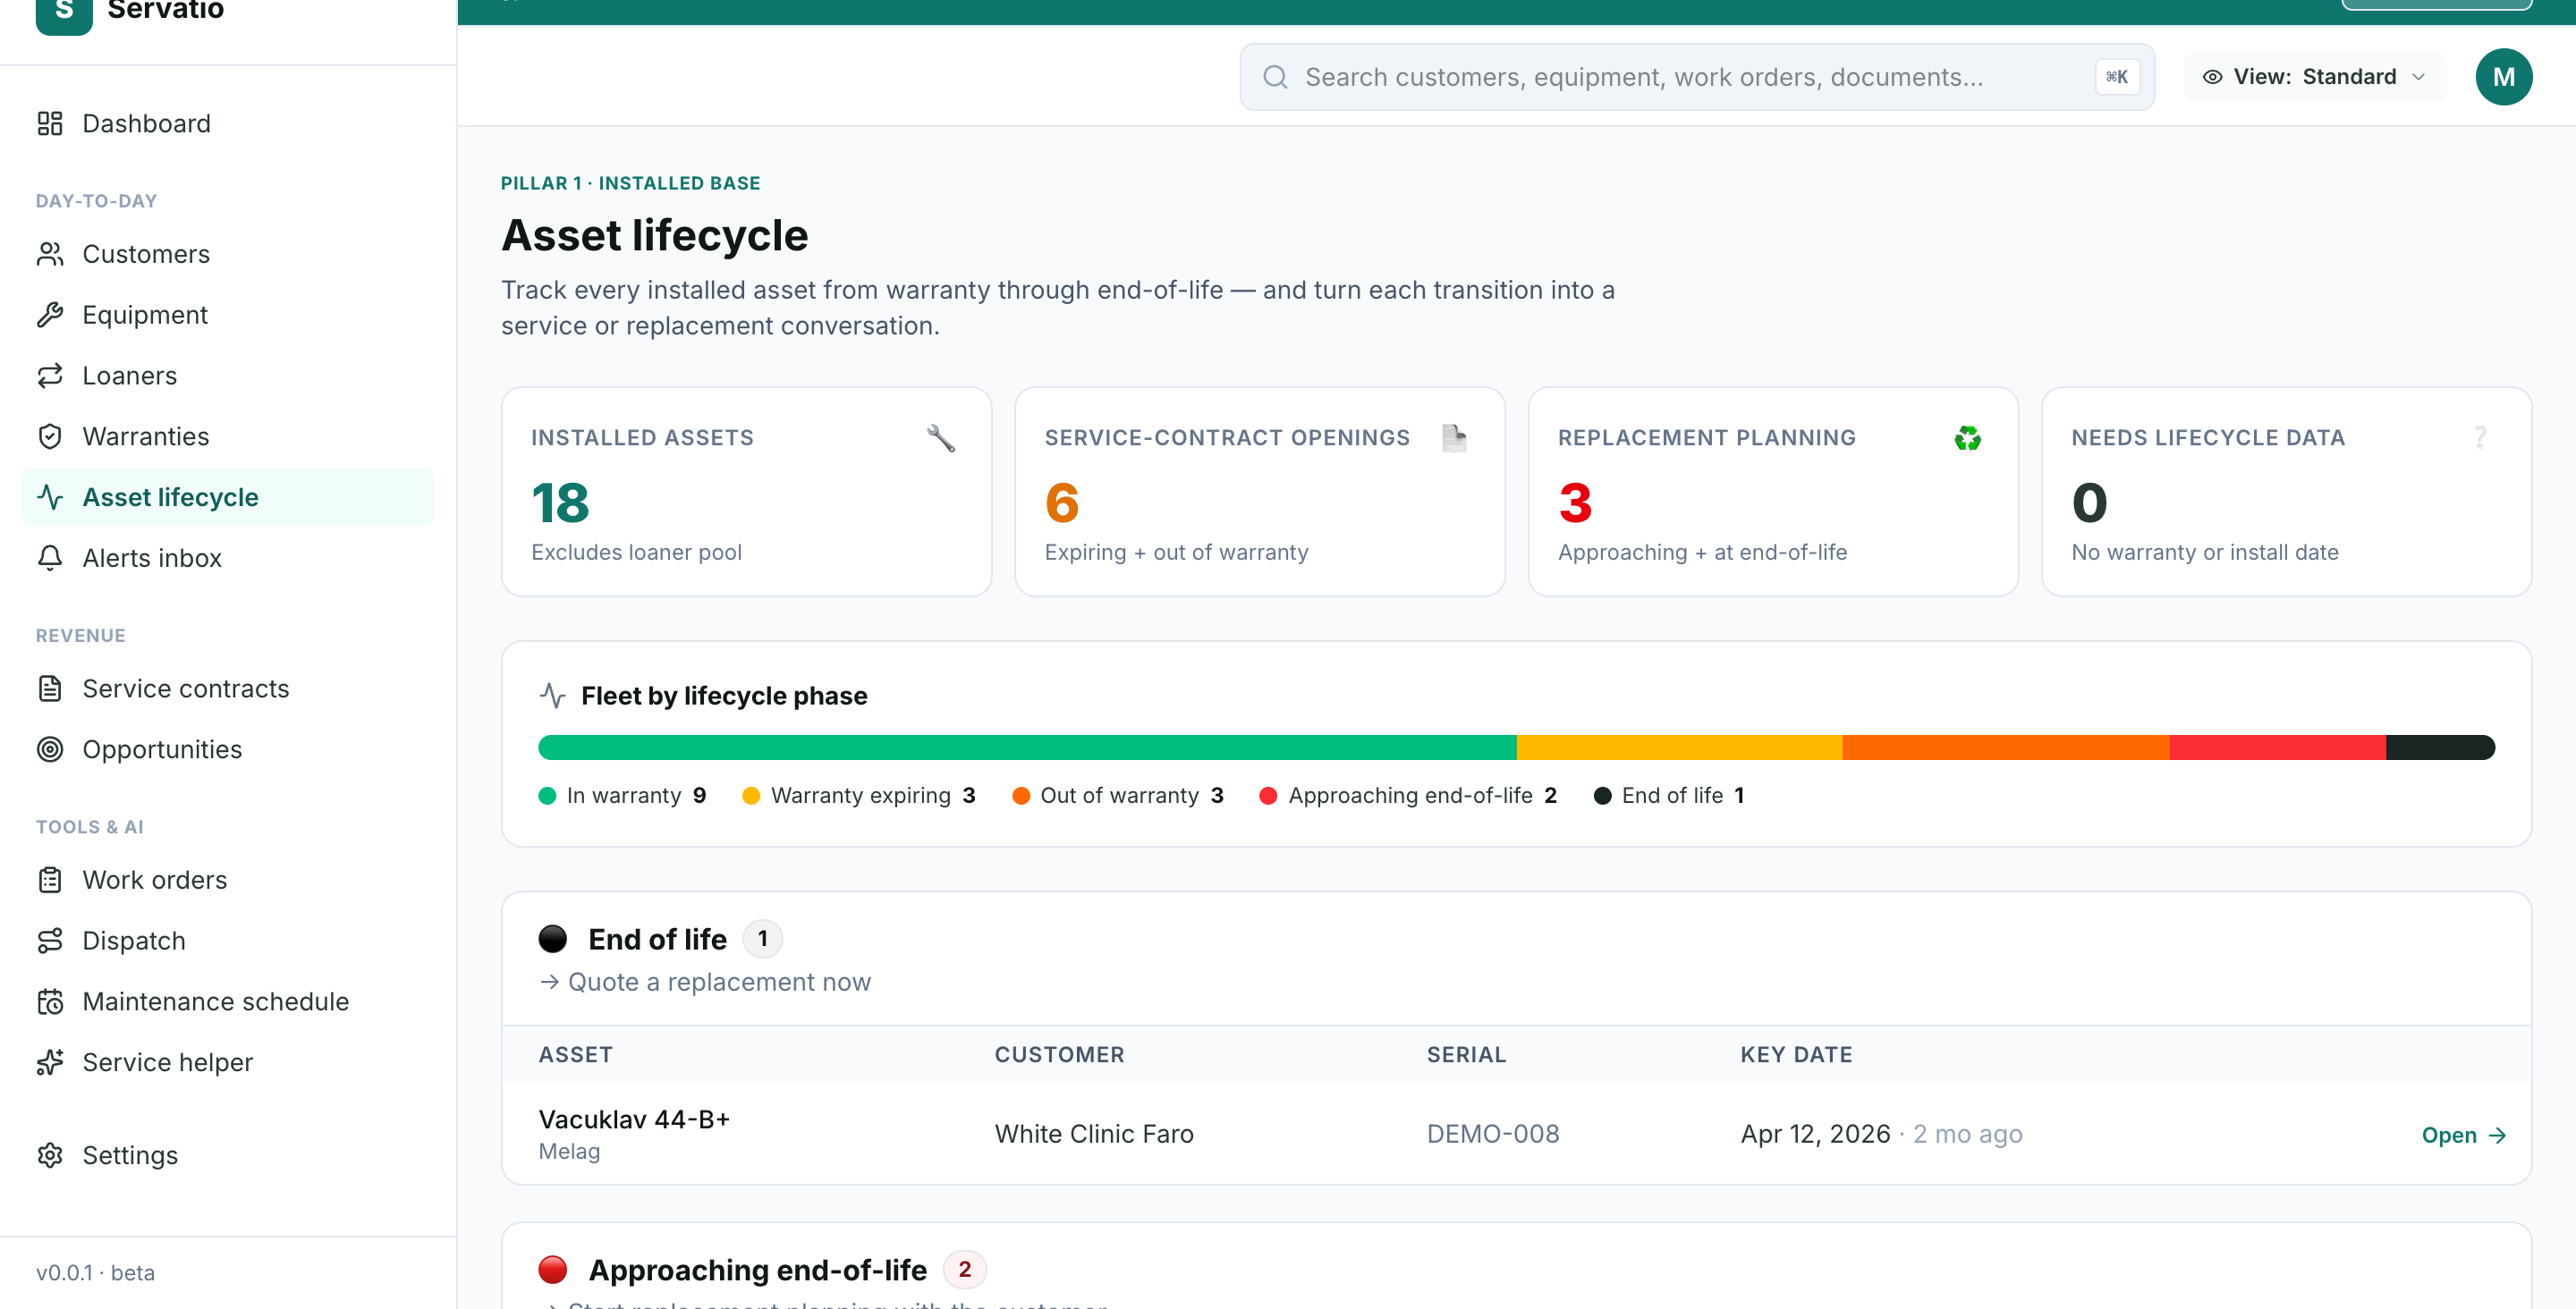Click the Approaching end-of-life 2 legend entry

(1408, 796)
